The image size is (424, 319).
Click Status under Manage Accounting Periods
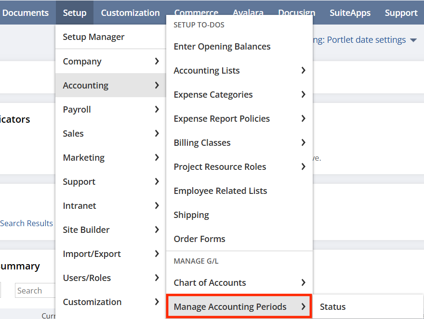[x=333, y=306]
